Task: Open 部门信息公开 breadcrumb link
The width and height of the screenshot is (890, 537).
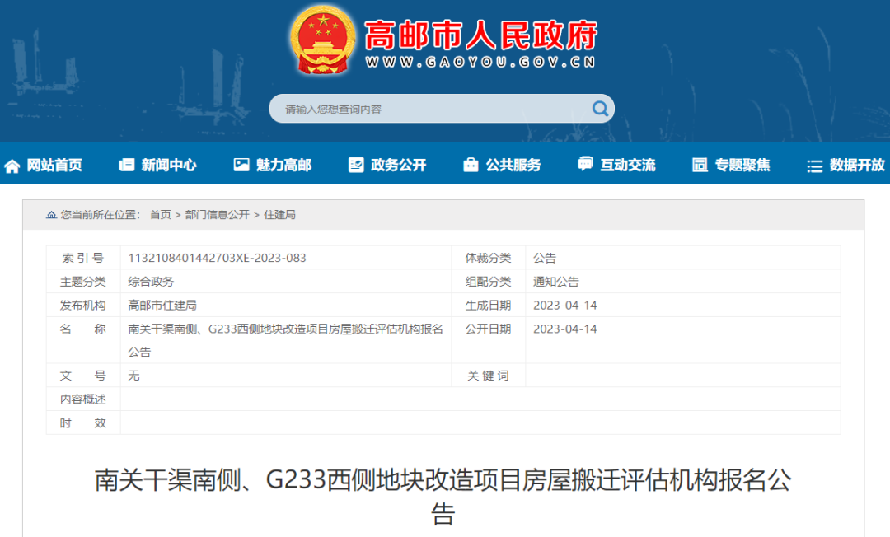Action: (x=217, y=215)
